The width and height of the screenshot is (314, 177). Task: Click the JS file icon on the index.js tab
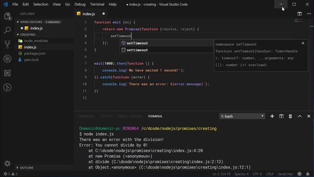coord(78,14)
